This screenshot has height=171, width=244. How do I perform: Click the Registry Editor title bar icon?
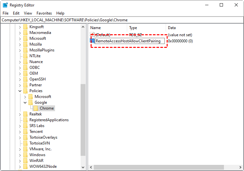click(5, 5)
